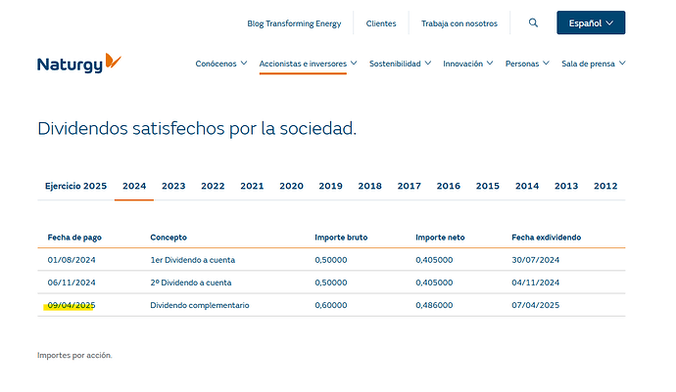The width and height of the screenshot is (676, 392).
Task: Click the Naturgy logo
Action: (79, 64)
